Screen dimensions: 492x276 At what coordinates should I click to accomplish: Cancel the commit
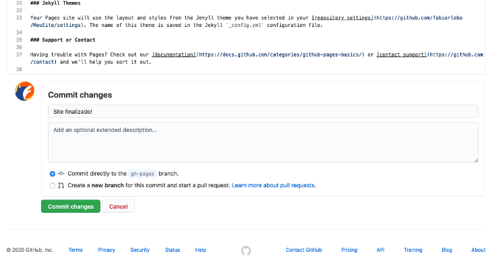coord(119,207)
